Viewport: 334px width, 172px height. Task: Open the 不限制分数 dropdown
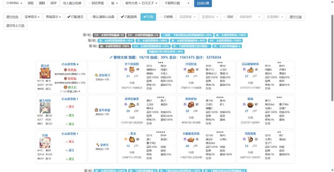coord(177,3)
